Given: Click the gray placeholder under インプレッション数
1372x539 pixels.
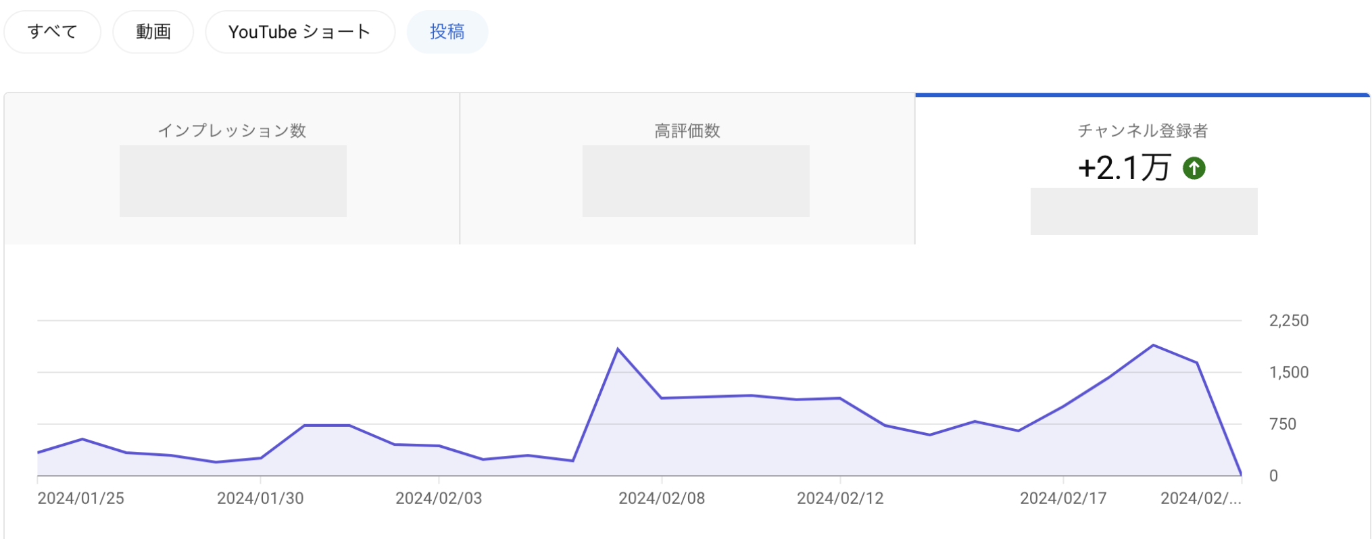Looking at the screenshot, I should tap(233, 181).
